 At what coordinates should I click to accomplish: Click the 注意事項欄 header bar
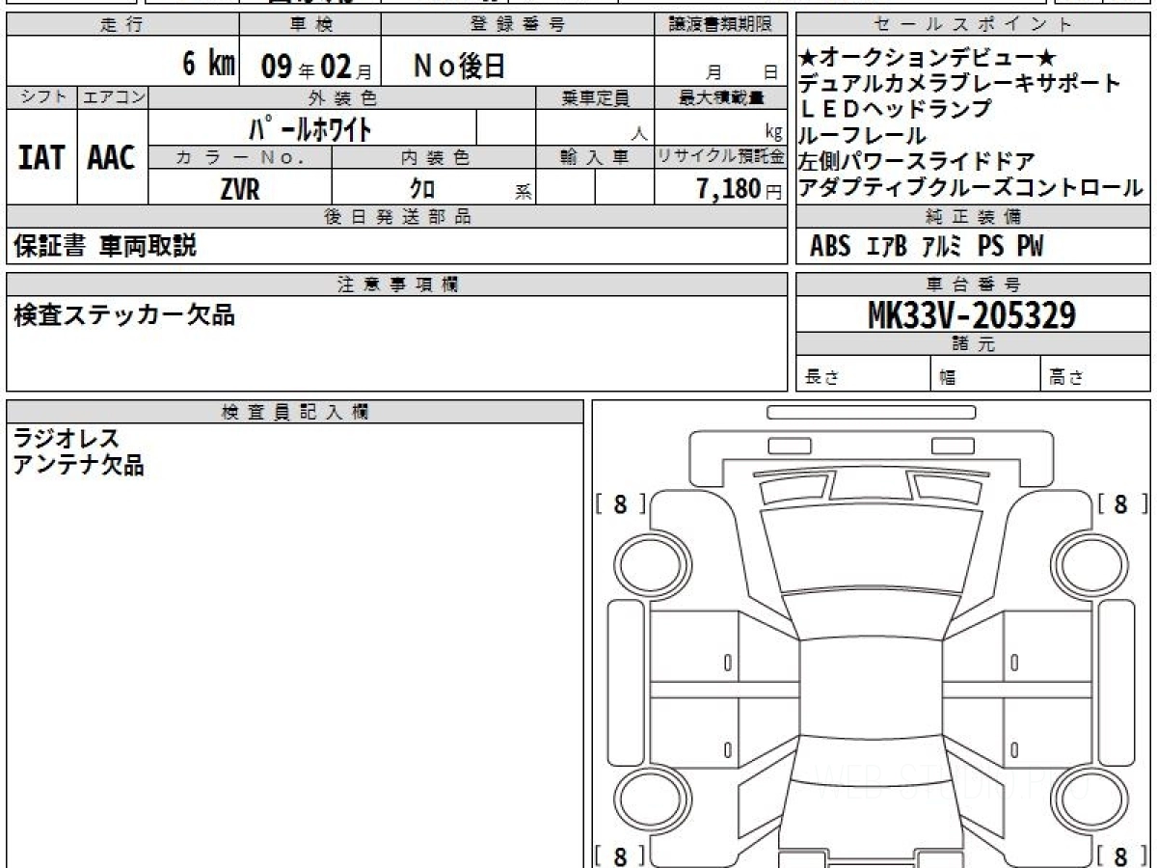pyautogui.click(x=396, y=284)
